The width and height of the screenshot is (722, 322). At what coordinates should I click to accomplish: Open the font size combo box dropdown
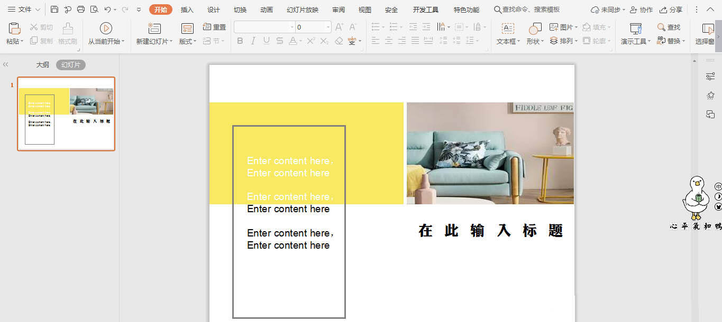[x=328, y=27]
